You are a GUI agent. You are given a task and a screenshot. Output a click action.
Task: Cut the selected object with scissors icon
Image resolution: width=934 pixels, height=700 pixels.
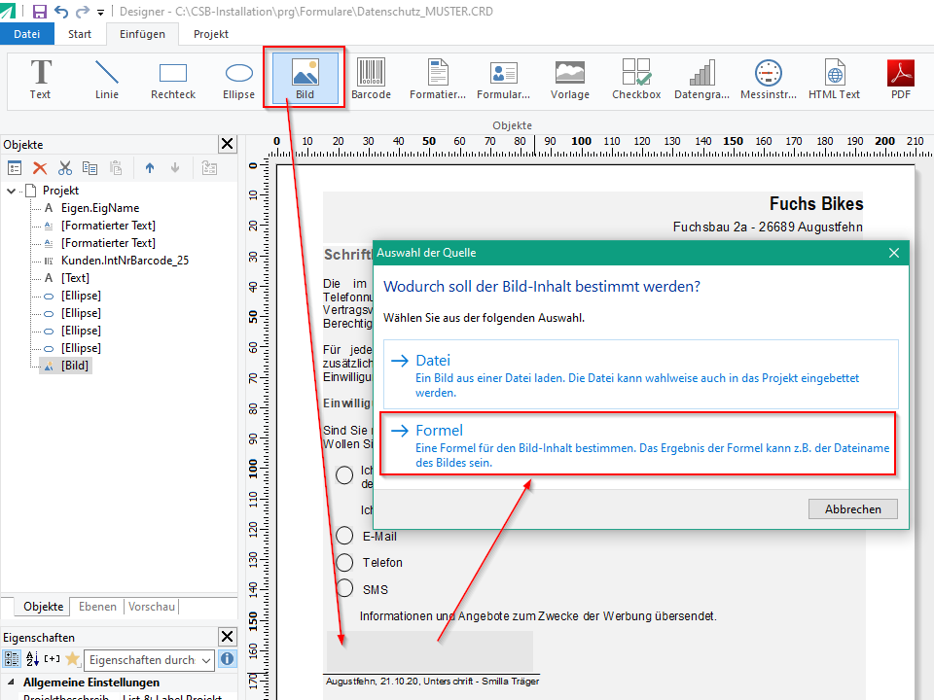click(x=65, y=168)
